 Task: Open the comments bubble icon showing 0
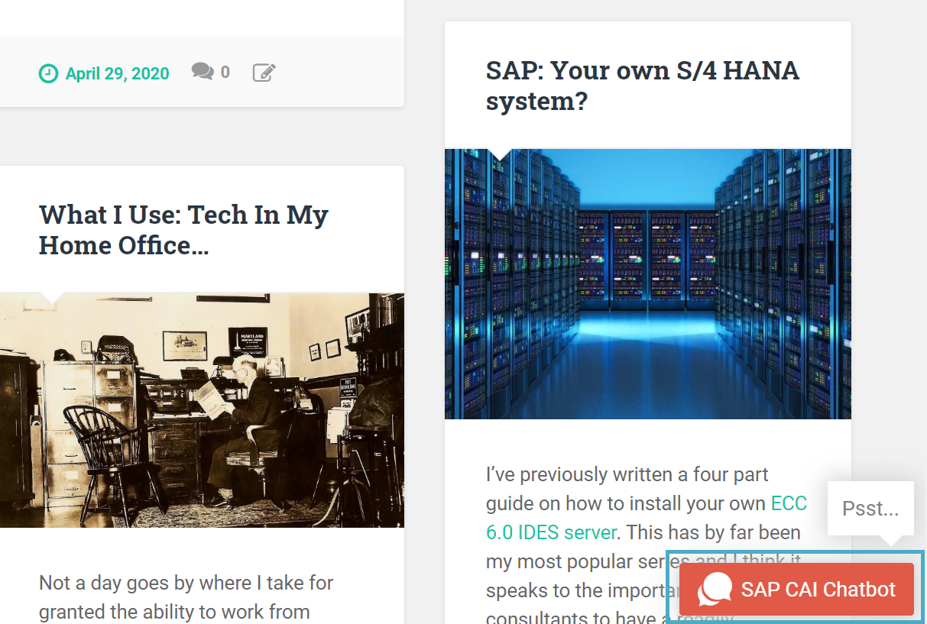pyautogui.click(x=203, y=72)
